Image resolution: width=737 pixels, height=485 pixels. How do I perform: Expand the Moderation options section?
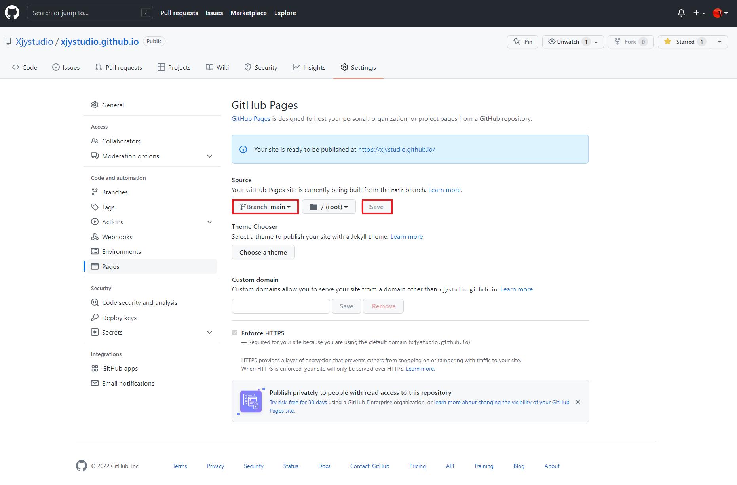coord(209,156)
